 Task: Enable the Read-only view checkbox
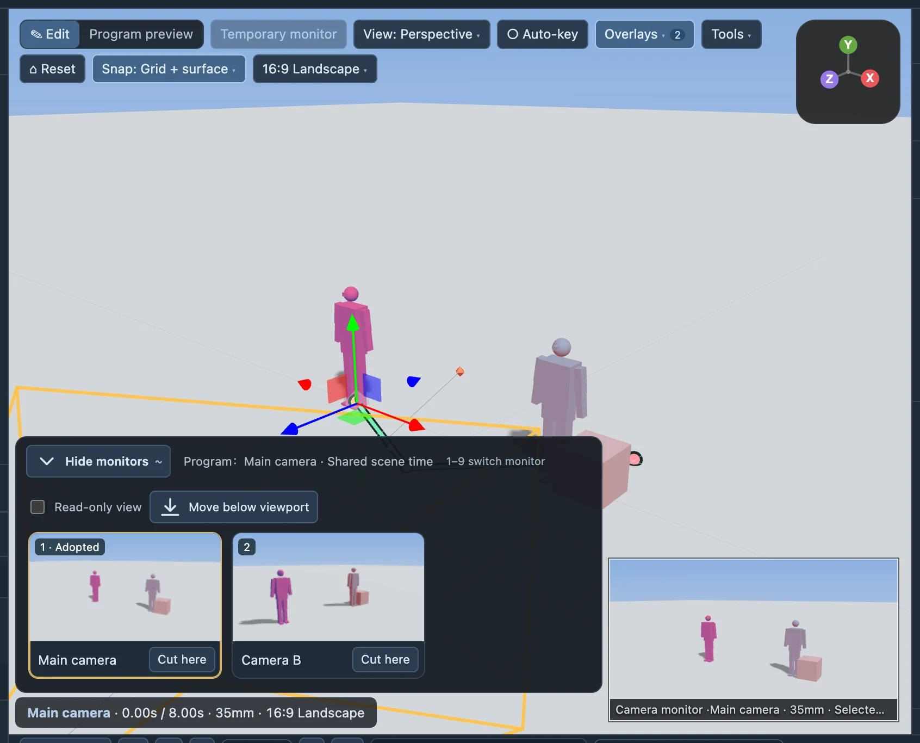(38, 507)
